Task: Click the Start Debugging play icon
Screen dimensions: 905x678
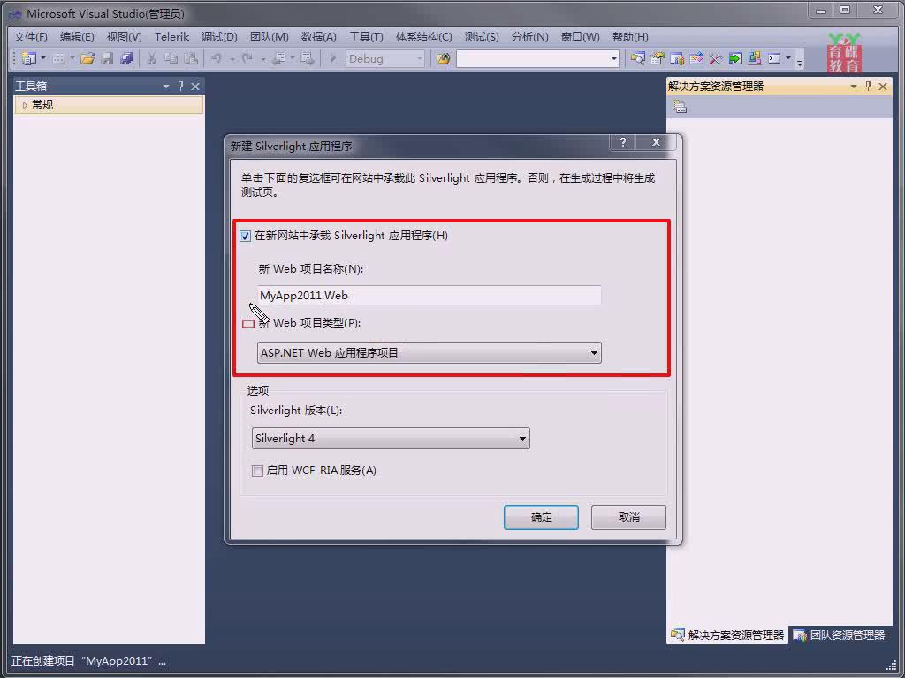Action: tap(332, 58)
